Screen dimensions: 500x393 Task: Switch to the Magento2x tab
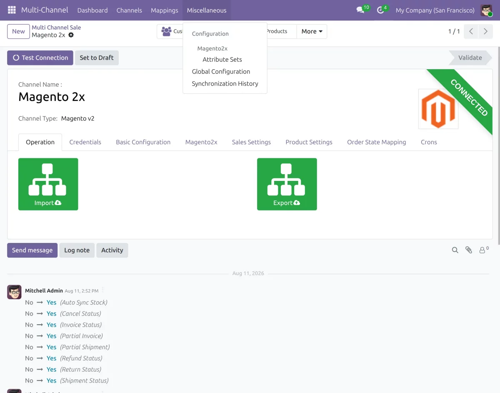click(201, 142)
